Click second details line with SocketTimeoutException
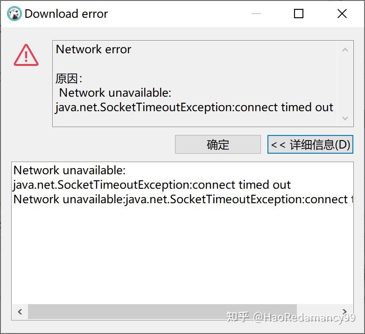Image resolution: width=365 pixels, height=334 pixels. pyautogui.click(x=152, y=185)
